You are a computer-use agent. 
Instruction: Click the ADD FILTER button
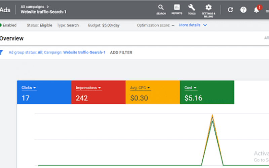[121, 52]
